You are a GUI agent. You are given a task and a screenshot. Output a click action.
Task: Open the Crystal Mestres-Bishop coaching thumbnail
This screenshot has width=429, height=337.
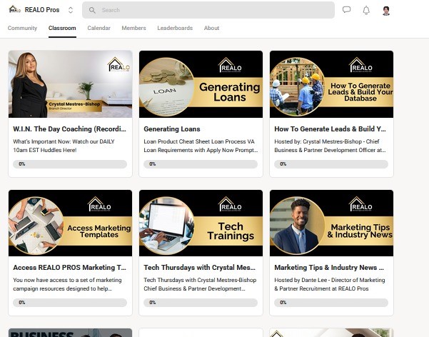pyautogui.click(x=71, y=84)
